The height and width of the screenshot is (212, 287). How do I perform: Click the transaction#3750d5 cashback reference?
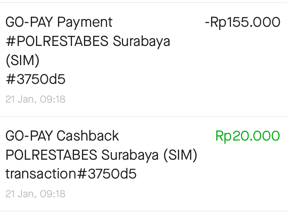click(x=71, y=174)
